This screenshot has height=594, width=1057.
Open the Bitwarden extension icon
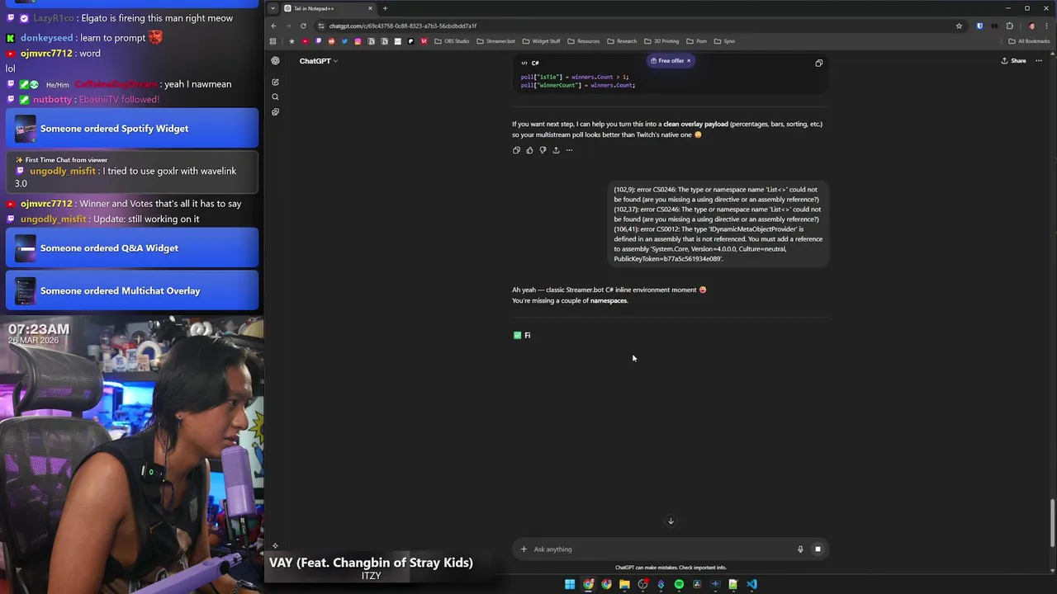point(979,26)
